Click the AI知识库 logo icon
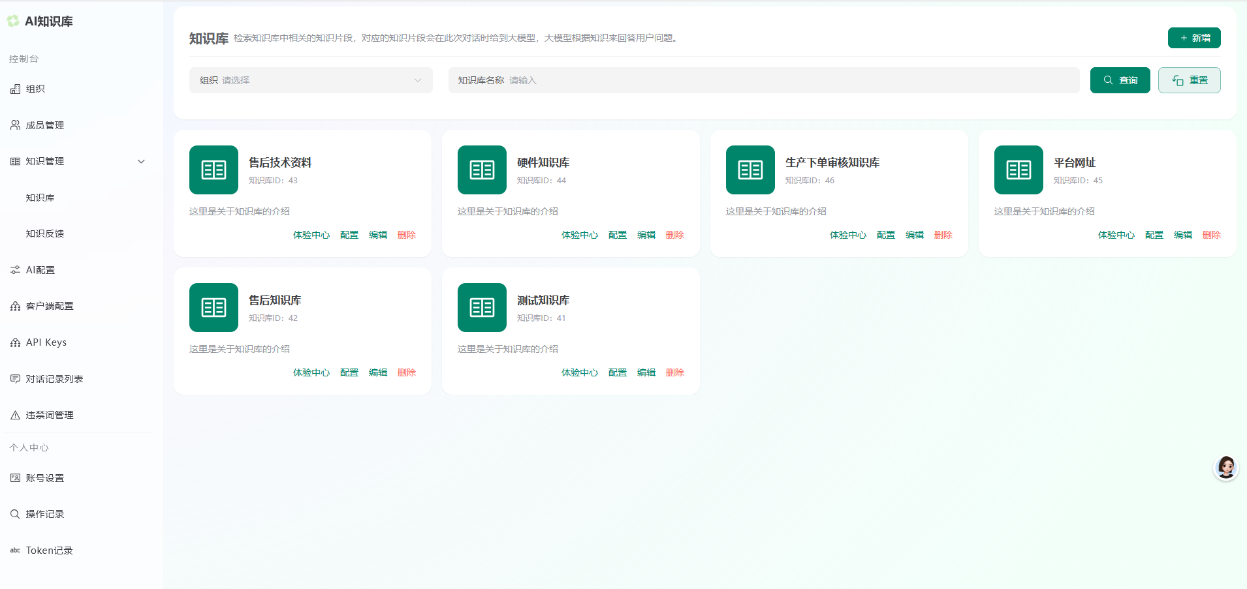Viewport: 1247px width, 589px height. [13, 22]
